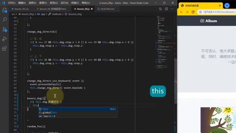The height and width of the screenshot is (133, 236).
Task: Open the 帮助(H) Help menu
Action: tap(86, 3)
